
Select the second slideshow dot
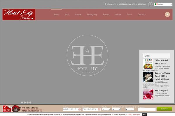(x=25, y=102)
